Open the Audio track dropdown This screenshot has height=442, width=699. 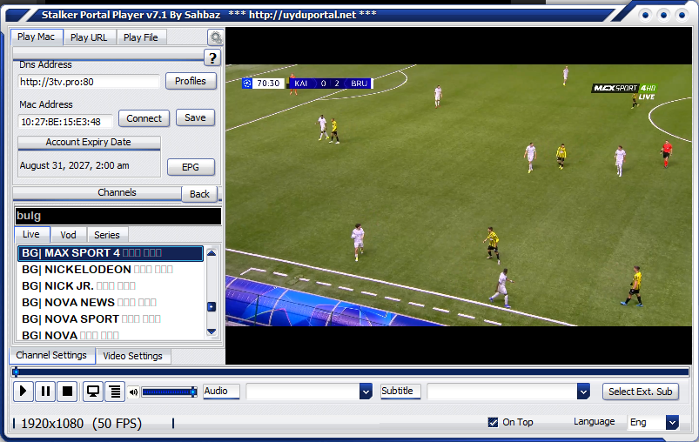(366, 392)
